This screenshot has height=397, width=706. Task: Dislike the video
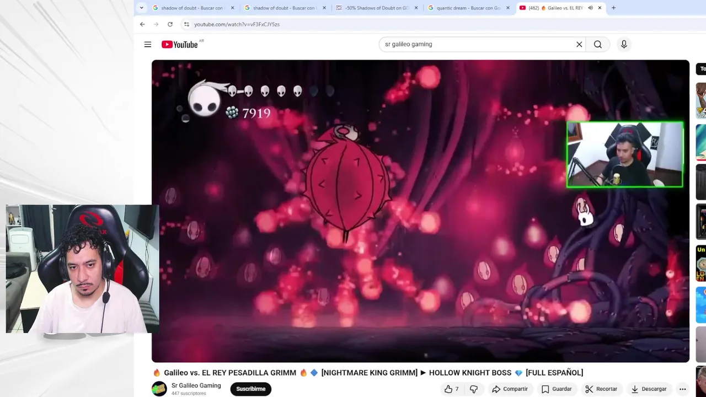point(474,389)
